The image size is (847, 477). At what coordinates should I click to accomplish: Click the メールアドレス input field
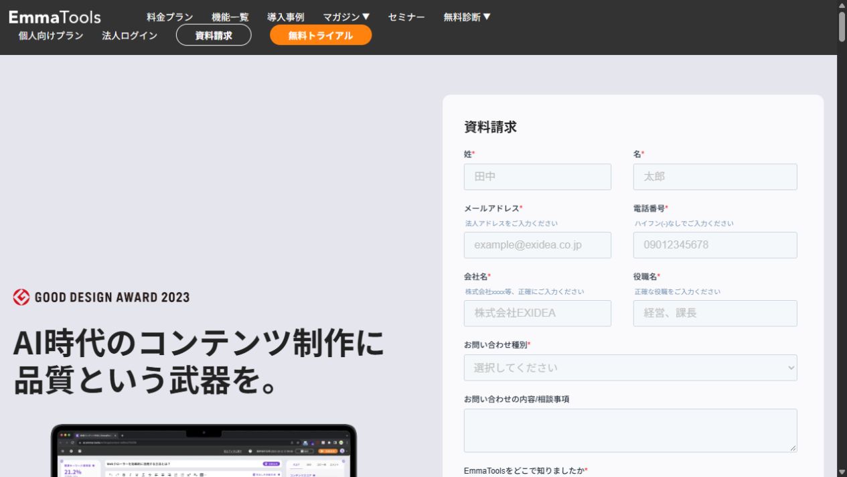pyautogui.click(x=538, y=245)
